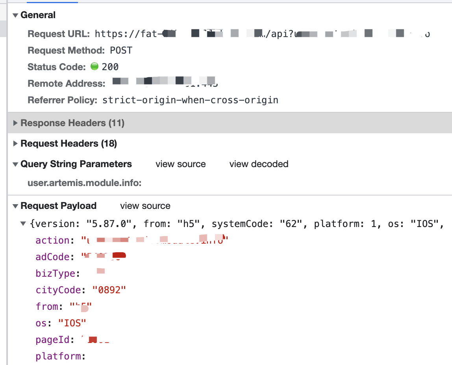Image resolution: width=452 pixels, height=365 pixels.
Task: Click view decoded next to Query String Parameters
Action: click(x=258, y=164)
